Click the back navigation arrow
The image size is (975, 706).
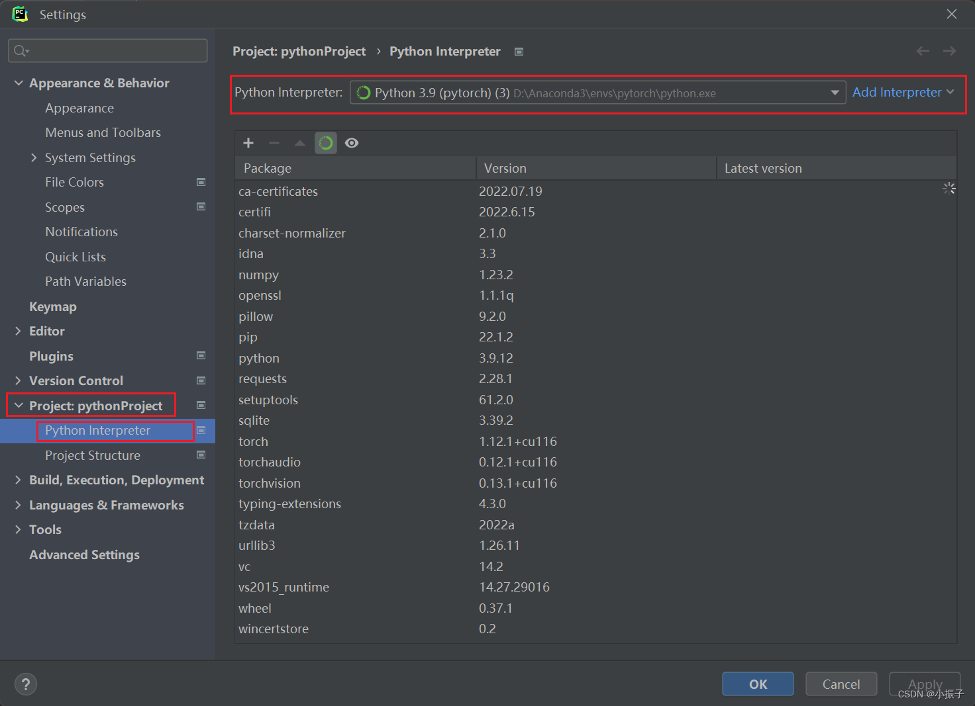point(923,51)
